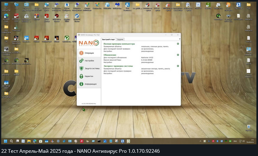Click the 'Nostromo 14:52' last update value

coord(147,58)
